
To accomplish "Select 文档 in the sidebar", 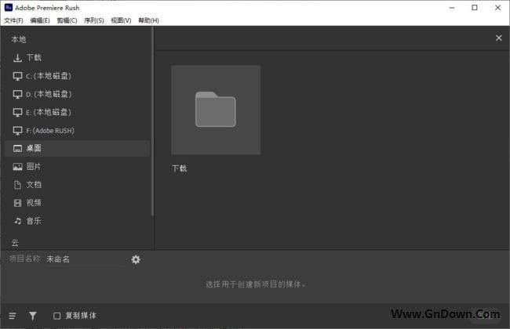I will point(78,185).
